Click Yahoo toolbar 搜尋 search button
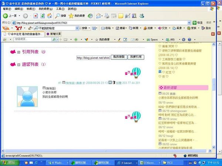 [x=84, y=28]
